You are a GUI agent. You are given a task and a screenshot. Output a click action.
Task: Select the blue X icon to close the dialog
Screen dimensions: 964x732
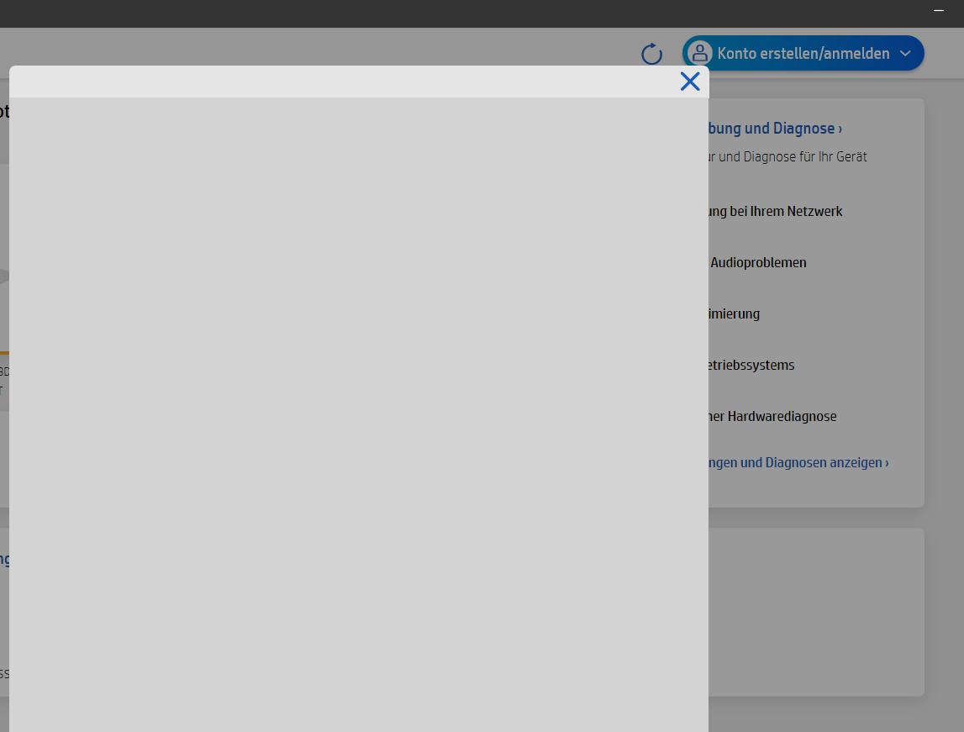pyautogui.click(x=690, y=82)
